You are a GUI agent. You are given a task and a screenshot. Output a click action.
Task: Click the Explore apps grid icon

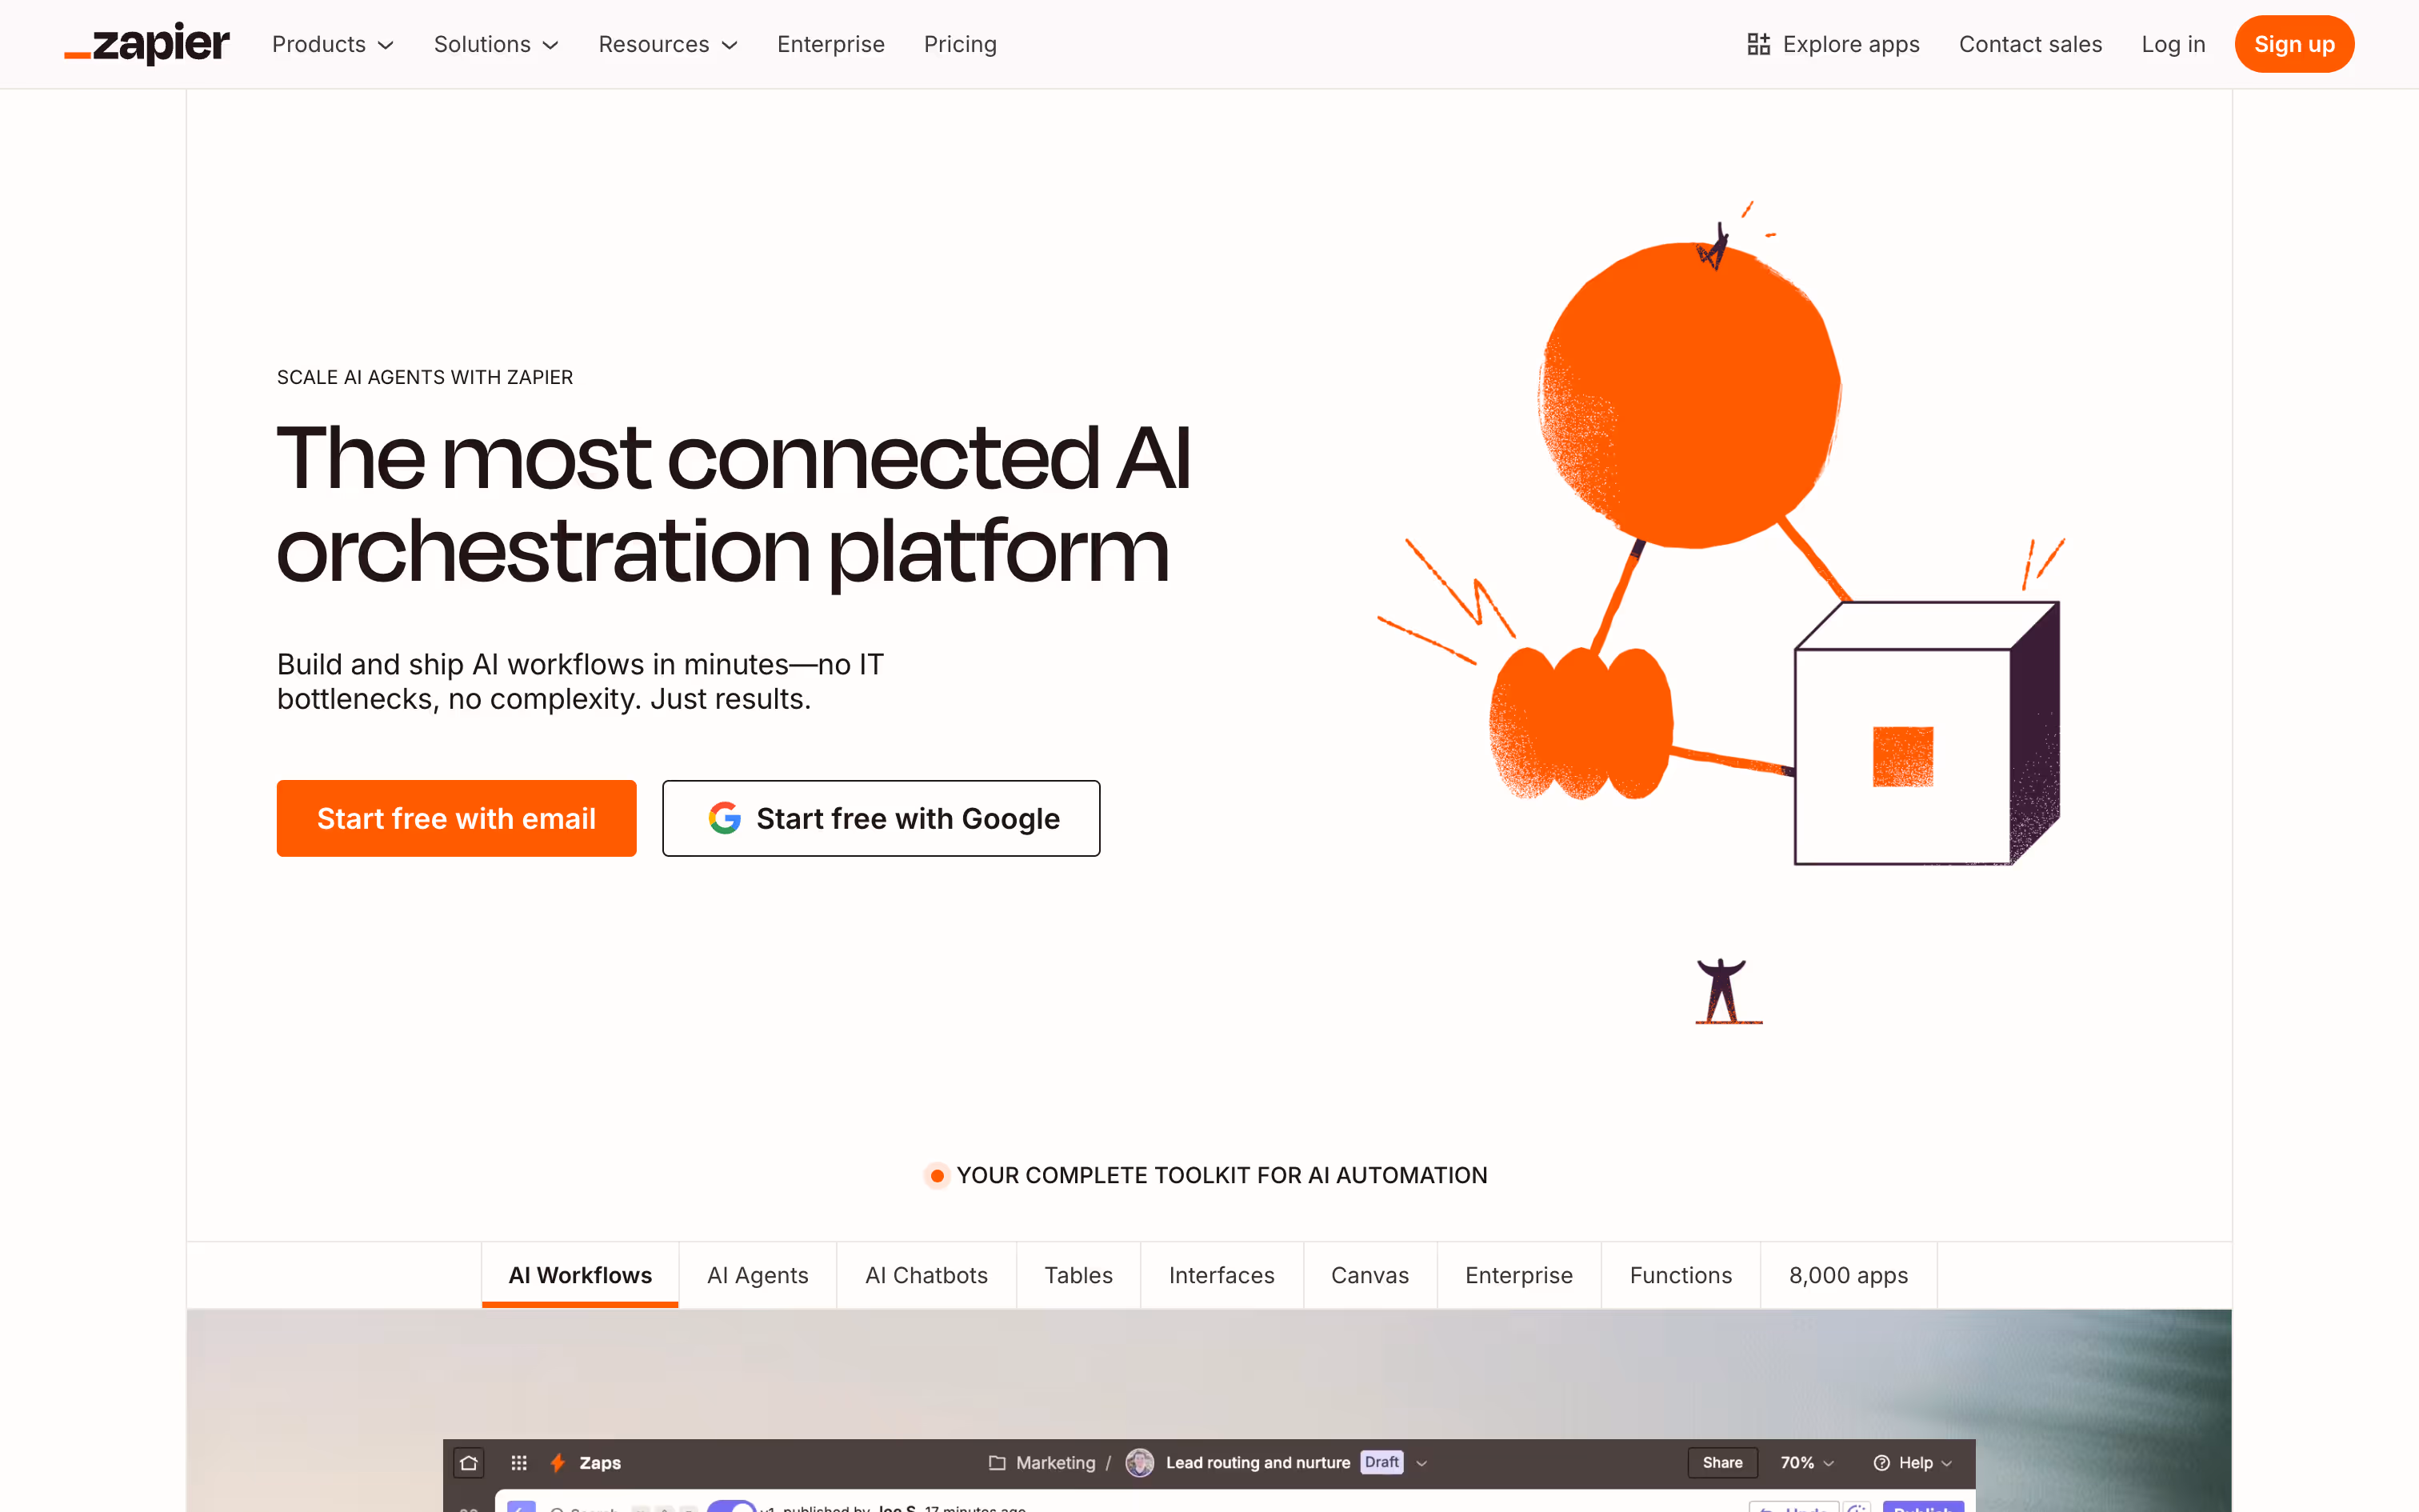tap(1758, 44)
